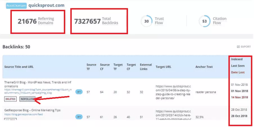This screenshot has width=254, height=127.
Task: Click the Source TF column header
Action: 91,67
